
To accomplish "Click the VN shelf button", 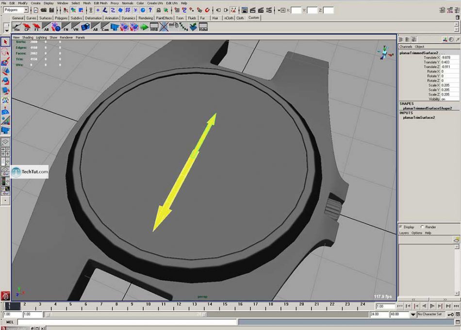I will click(76, 27).
